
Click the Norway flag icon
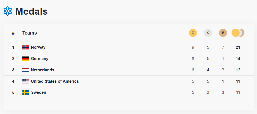[25, 47]
